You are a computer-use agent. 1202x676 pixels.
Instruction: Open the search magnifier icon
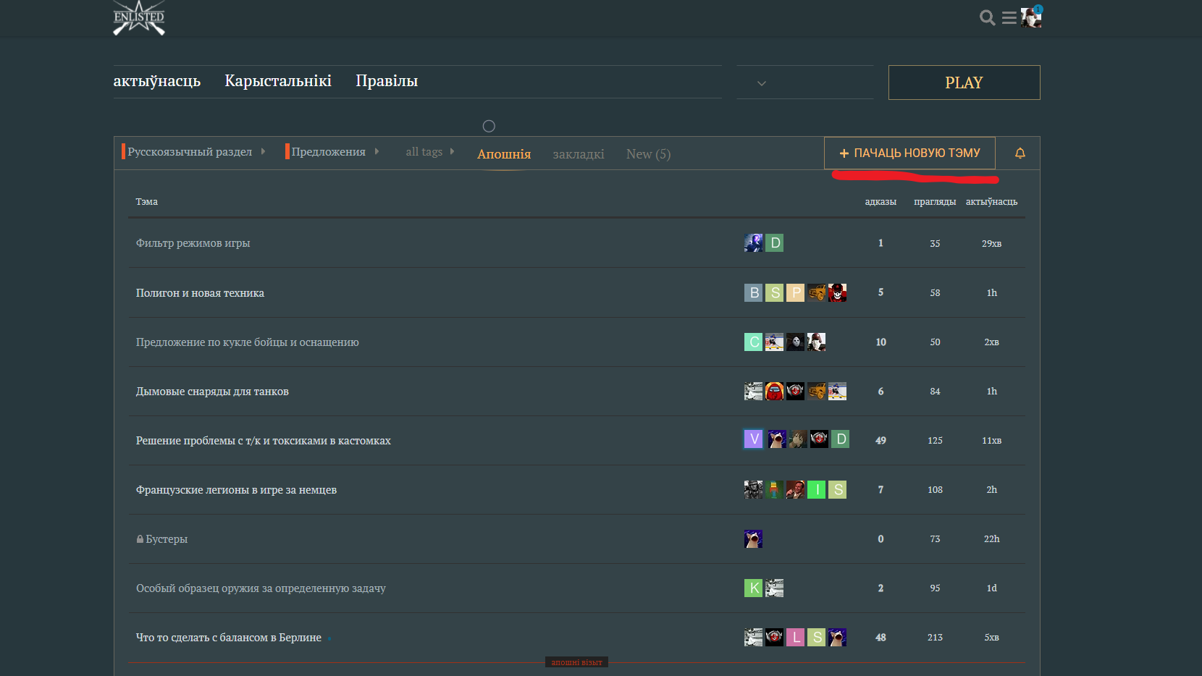(x=987, y=18)
